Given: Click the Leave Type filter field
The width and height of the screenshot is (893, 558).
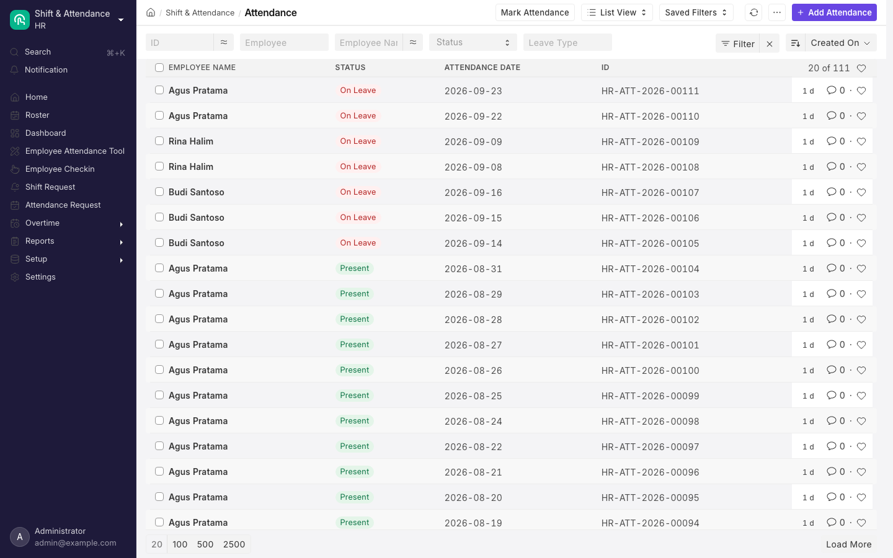Looking at the screenshot, I should coord(567,42).
